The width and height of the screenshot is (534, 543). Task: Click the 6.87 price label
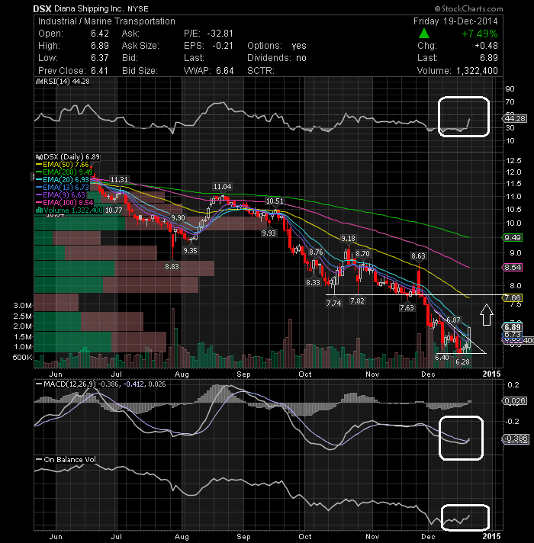(x=453, y=320)
